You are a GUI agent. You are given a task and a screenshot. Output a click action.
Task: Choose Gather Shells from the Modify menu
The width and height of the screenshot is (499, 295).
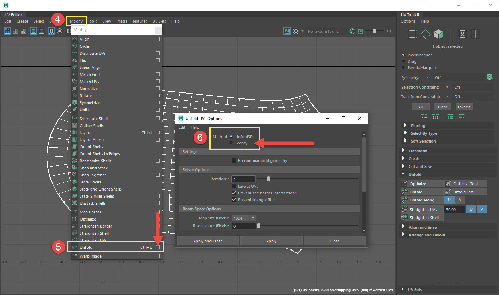92,126
